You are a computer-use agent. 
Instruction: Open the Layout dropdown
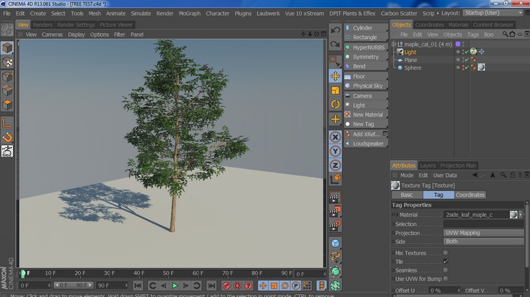493,13
